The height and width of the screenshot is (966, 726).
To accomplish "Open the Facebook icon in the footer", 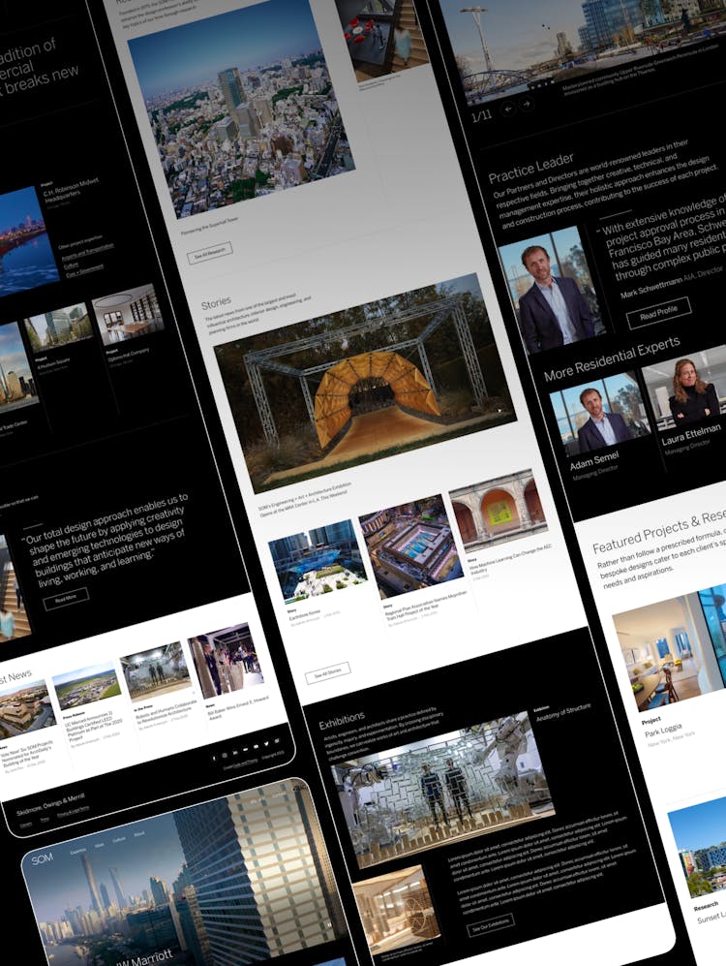I will click(213, 759).
